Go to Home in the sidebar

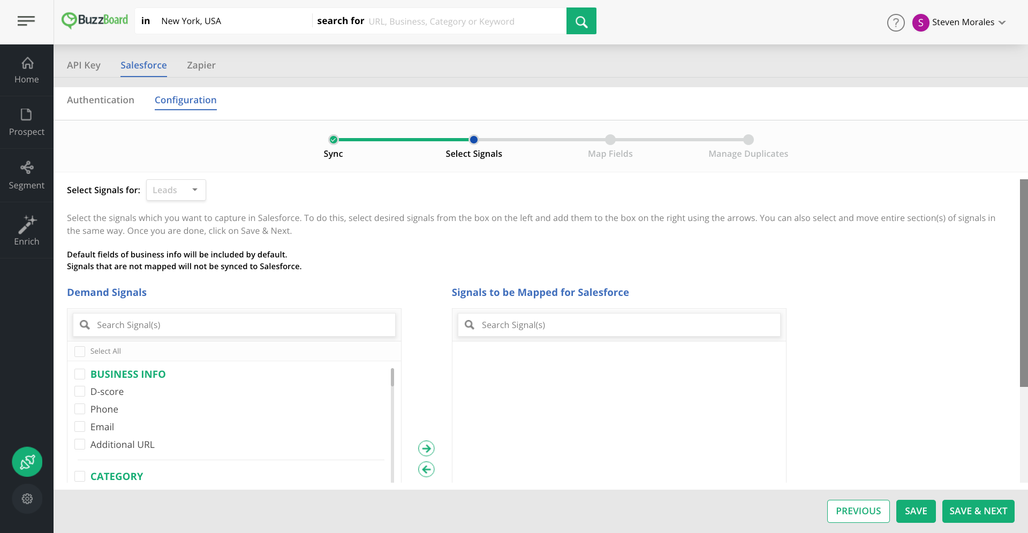coord(27,70)
